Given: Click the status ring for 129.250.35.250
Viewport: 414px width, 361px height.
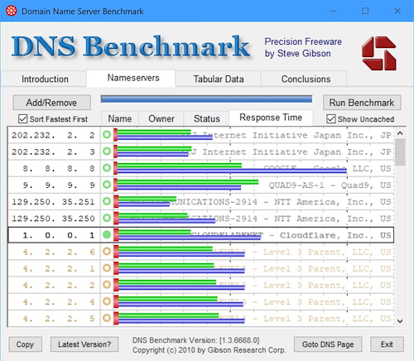Looking at the screenshot, I should (x=107, y=218).
